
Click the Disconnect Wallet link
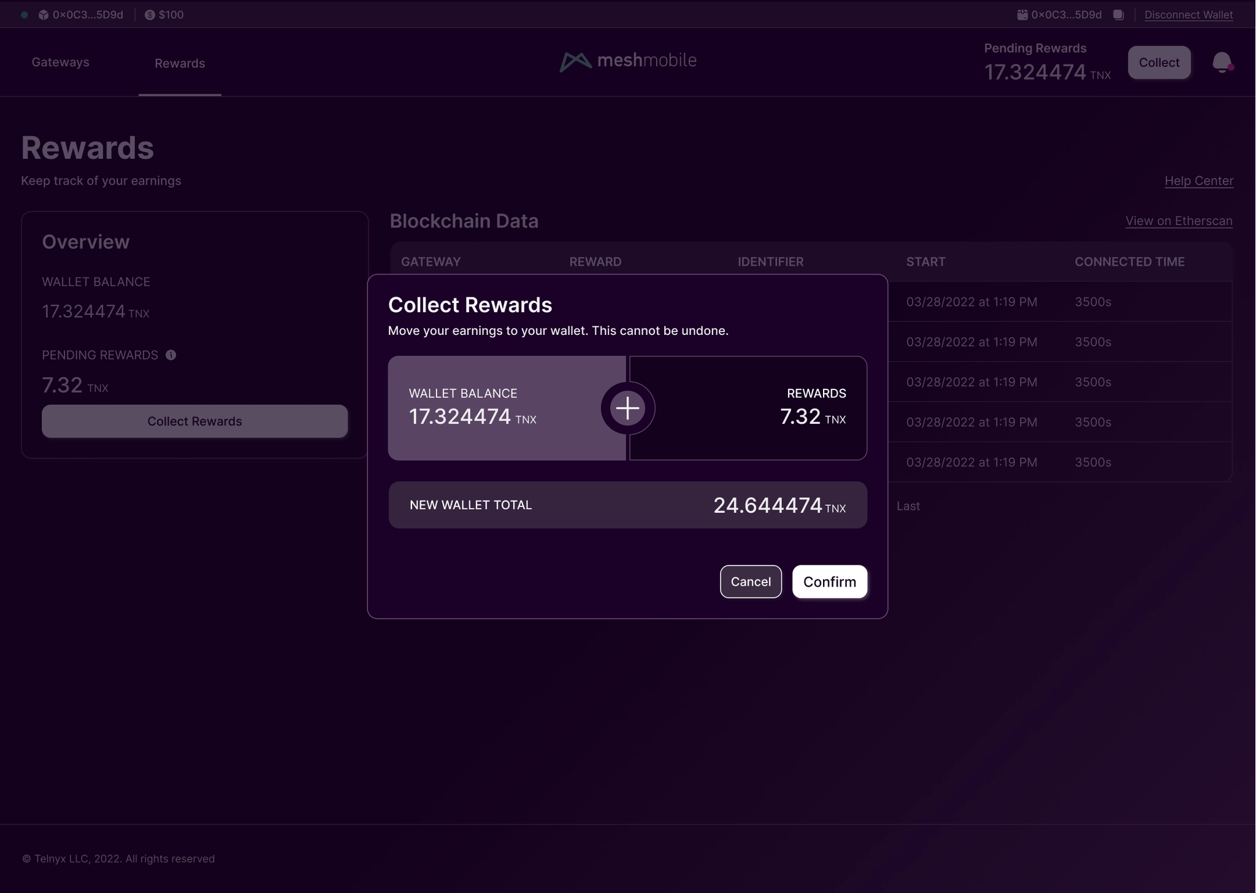(x=1188, y=15)
